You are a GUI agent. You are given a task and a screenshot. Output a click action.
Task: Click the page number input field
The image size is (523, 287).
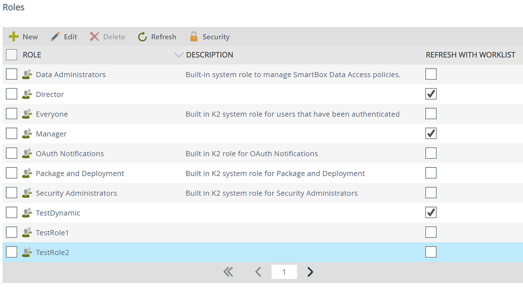point(284,271)
